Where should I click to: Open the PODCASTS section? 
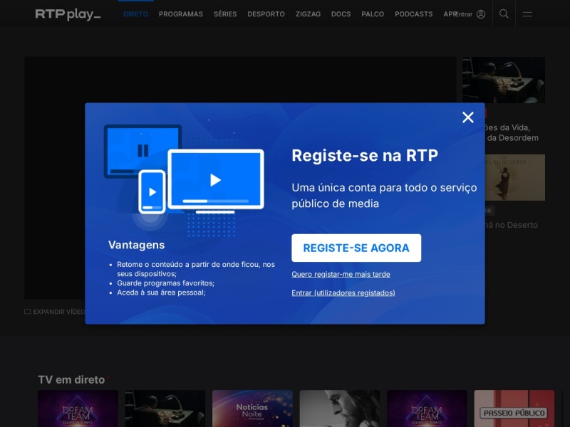coord(414,14)
